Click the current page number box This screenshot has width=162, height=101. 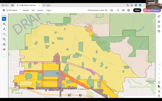[x=159, y=65]
